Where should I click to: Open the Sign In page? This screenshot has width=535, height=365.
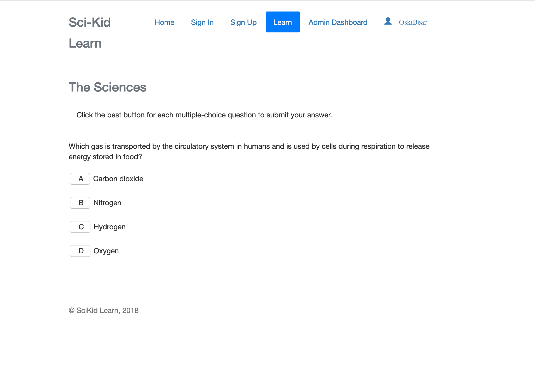(x=202, y=22)
